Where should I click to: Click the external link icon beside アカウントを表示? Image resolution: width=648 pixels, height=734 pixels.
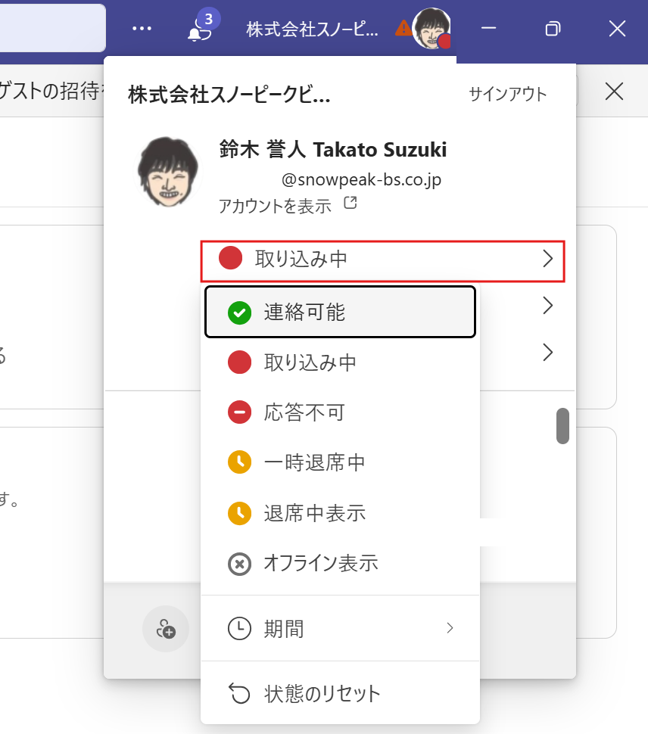tap(350, 204)
